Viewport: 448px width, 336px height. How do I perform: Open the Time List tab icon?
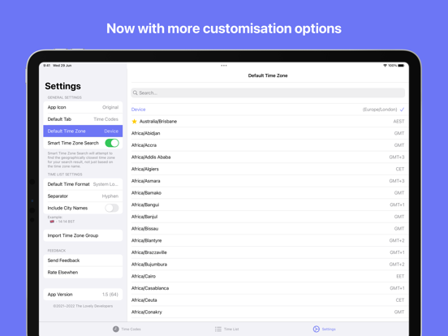click(x=218, y=330)
